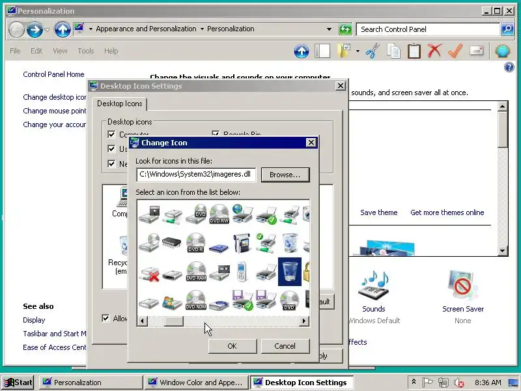Click the teal shell toolbar icon
This screenshot has height=391, width=521.
[502, 51]
